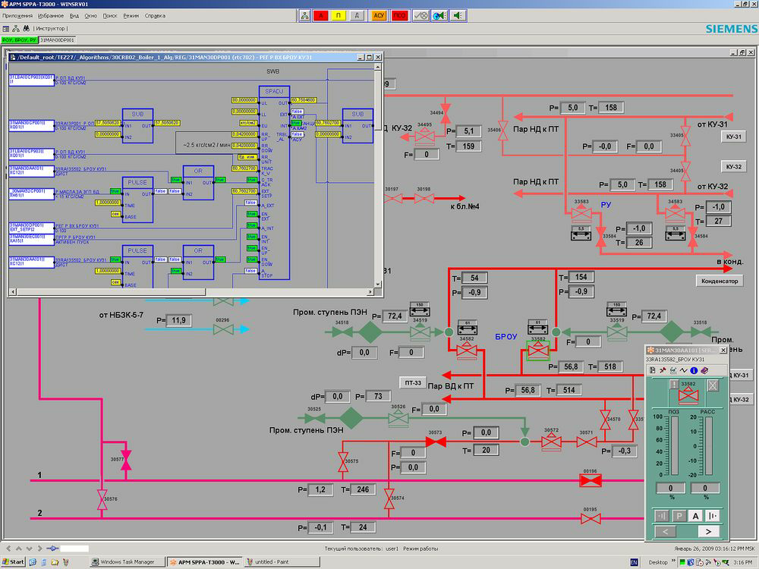The height and width of the screenshot is (569, 759).
Task: Select automatic mode 'A' in the faceplate
Action: (x=695, y=516)
